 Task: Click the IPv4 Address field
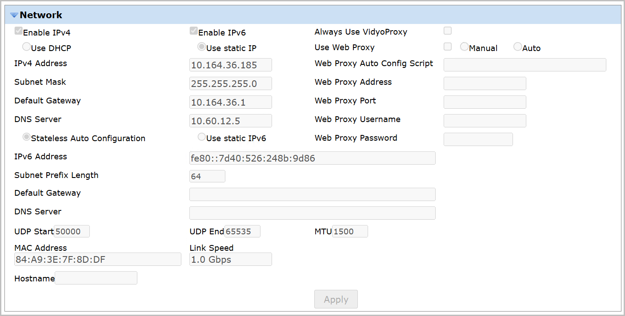tap(230, 65)
